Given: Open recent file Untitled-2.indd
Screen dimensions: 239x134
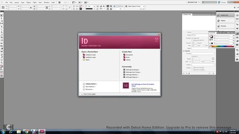Looking at the screenshot, I should pos(90,55).
